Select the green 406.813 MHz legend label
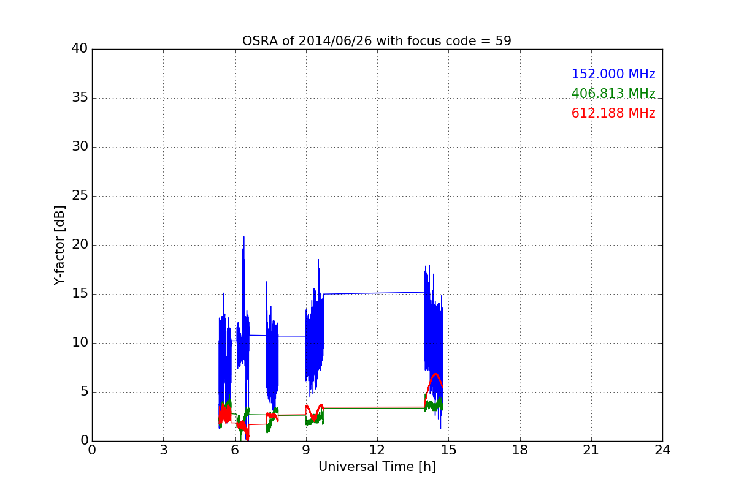This screenshot has width=736, height=490. click(x=613, y=94)
